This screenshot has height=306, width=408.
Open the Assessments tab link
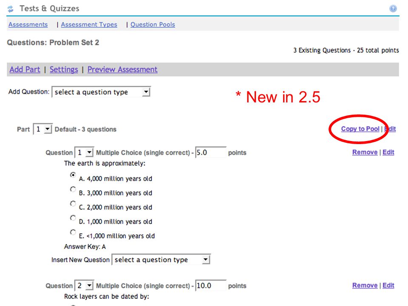pos(28,25)
